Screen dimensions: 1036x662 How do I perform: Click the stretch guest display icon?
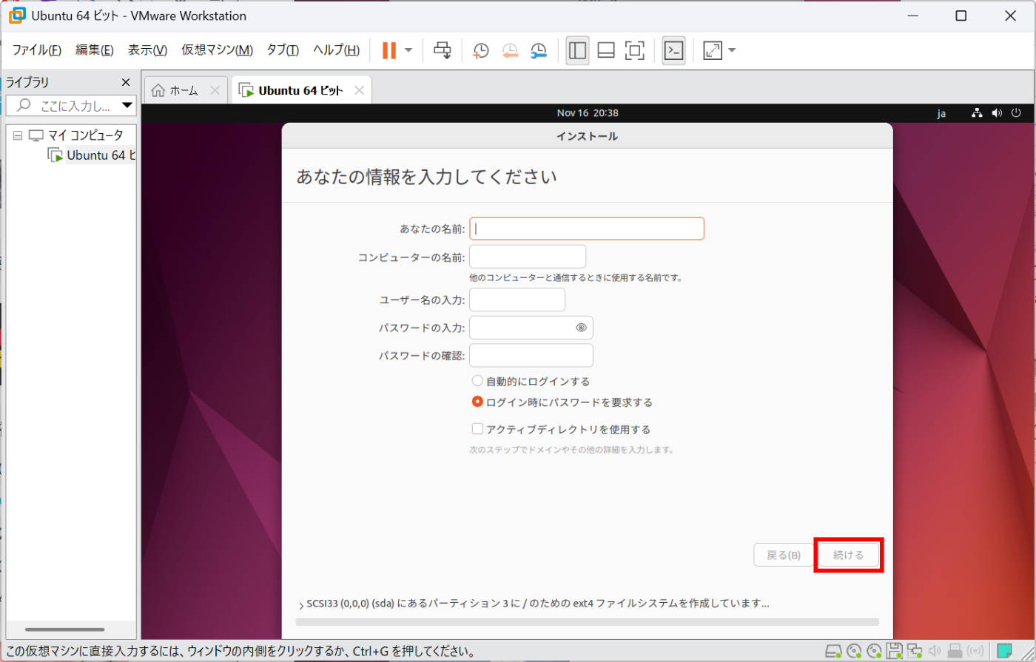pyautogui.click(x=712, y=50)
